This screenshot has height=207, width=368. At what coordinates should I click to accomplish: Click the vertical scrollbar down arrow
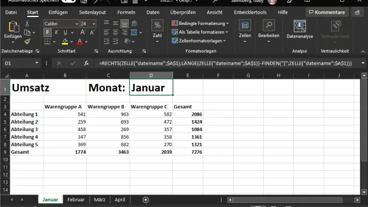[x=364, y=192]
